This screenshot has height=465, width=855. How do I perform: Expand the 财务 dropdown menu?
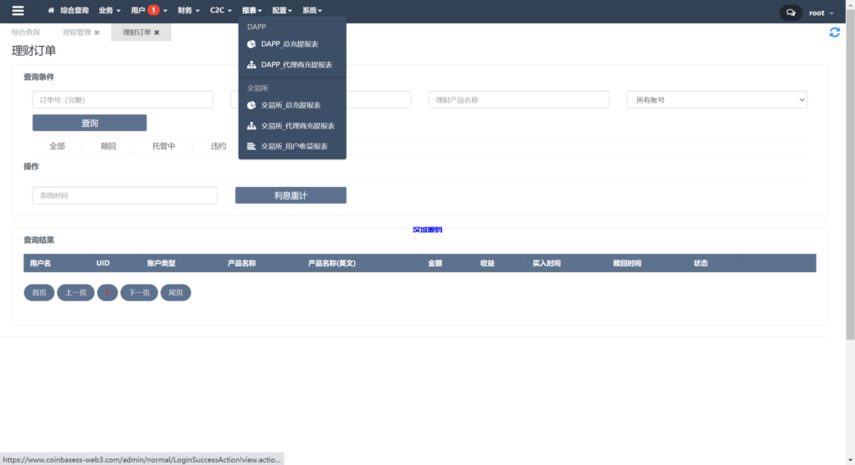tap(188, 10)
